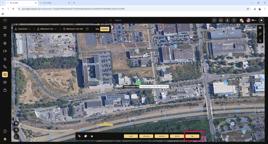Open browser downloads icon
Image resolution: width=268 pixels, height=144 pixels.
(255, 9)
